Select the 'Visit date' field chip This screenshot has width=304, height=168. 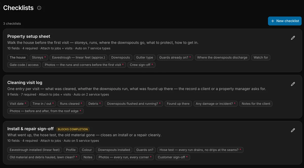[x=18, y=104]
